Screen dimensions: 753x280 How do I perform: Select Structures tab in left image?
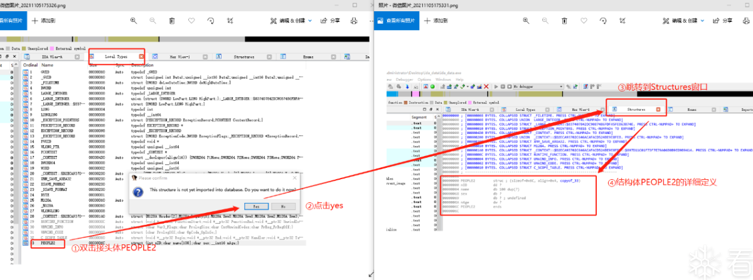coord(243,56)
